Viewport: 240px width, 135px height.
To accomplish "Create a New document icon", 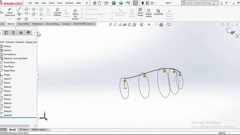I will coord(99,3).
